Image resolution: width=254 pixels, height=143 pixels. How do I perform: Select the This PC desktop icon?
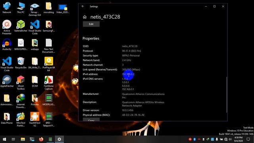tap(21, 8)
